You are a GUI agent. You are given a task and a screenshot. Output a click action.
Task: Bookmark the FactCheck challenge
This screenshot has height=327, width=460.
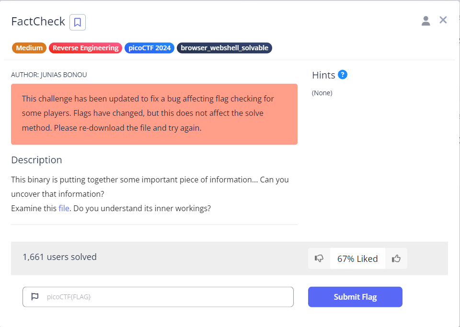click(x=78, y=23)
